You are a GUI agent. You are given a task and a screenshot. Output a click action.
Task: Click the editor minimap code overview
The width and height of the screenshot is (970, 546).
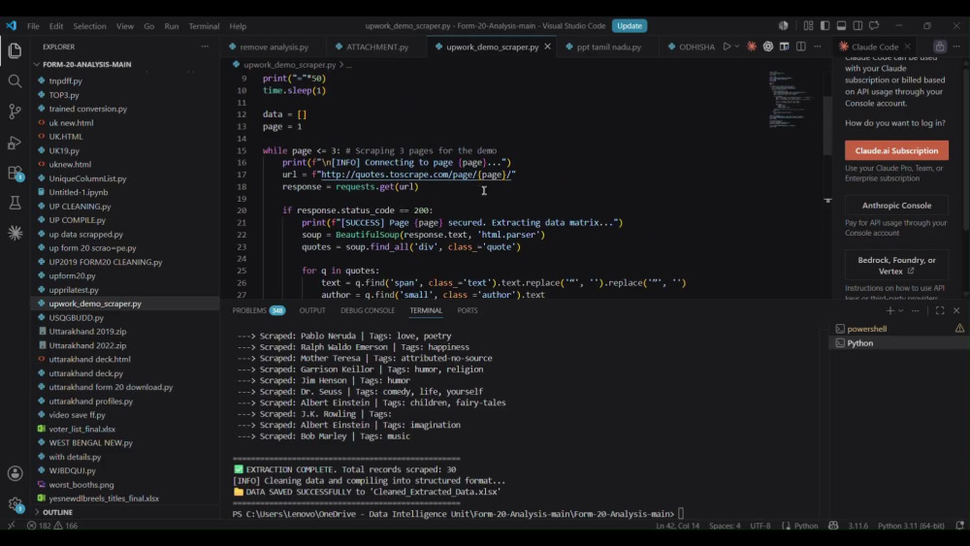click(790, 99)
